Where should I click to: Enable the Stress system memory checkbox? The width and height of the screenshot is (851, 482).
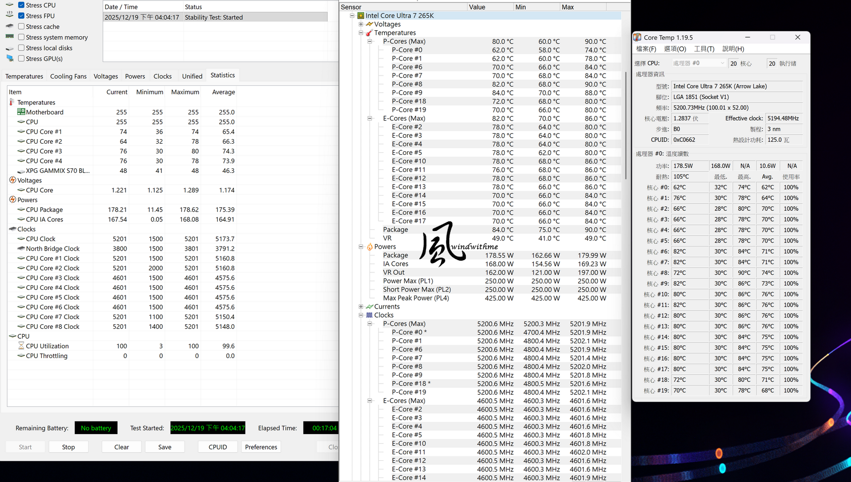(21, 37)
